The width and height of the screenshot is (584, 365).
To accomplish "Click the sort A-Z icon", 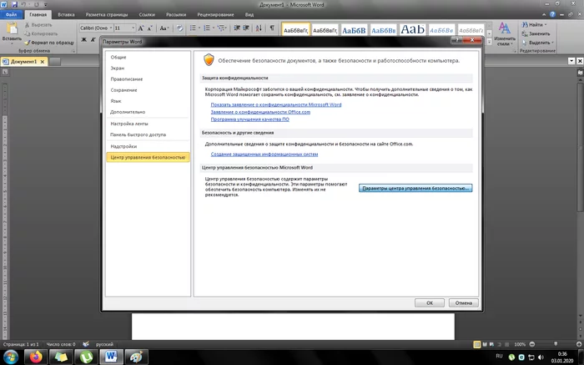I will (x=259, y=28).
